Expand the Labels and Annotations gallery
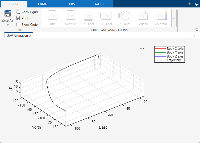Image resolution: width=200 pixels, height=143 pixels. tap(174, 18)
